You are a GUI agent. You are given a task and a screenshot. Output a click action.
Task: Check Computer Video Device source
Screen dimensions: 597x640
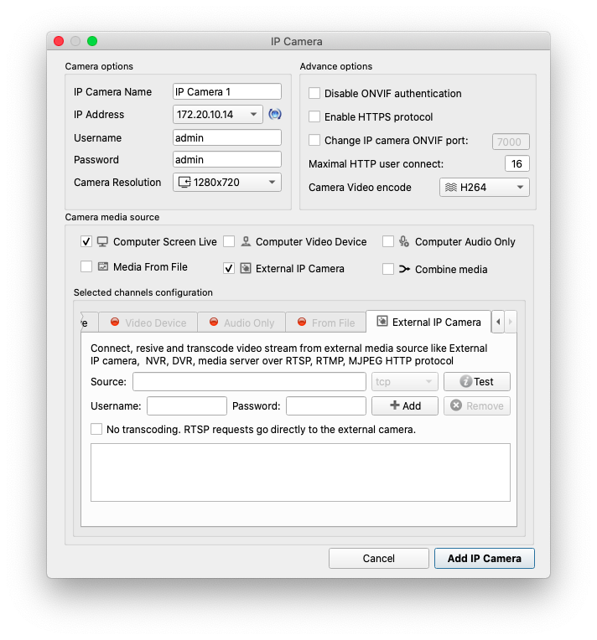tap(229, 241)
